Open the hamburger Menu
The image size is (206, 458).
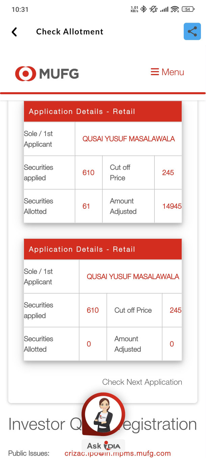click(167, 72)
